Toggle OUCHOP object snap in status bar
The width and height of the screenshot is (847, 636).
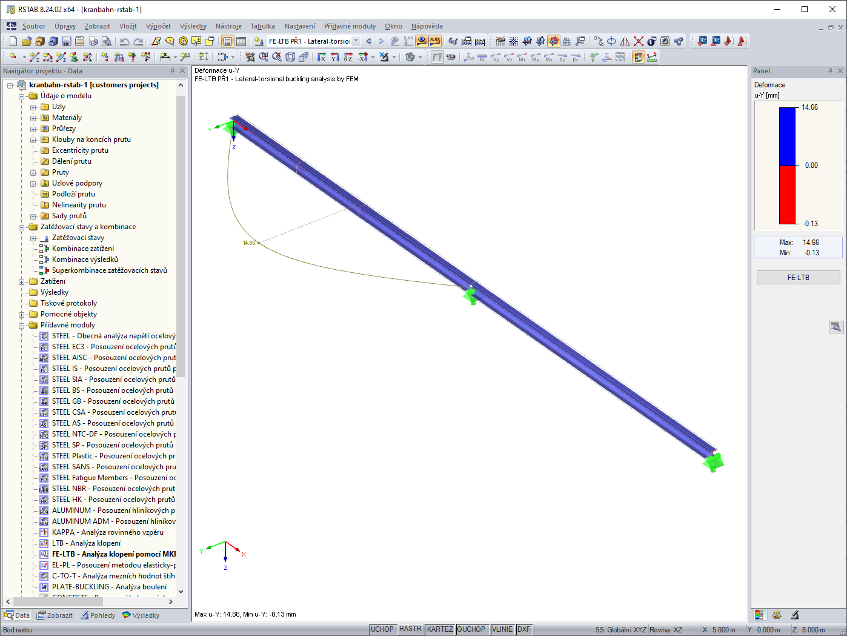click(471, 629)
